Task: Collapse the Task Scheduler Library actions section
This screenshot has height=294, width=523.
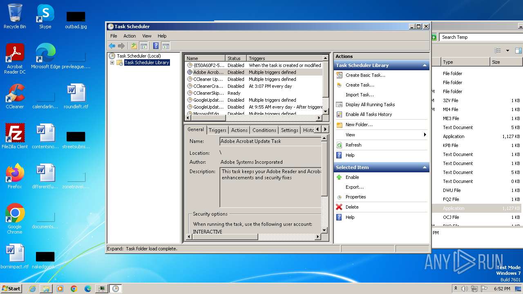Action: click(x=425, y=65)
